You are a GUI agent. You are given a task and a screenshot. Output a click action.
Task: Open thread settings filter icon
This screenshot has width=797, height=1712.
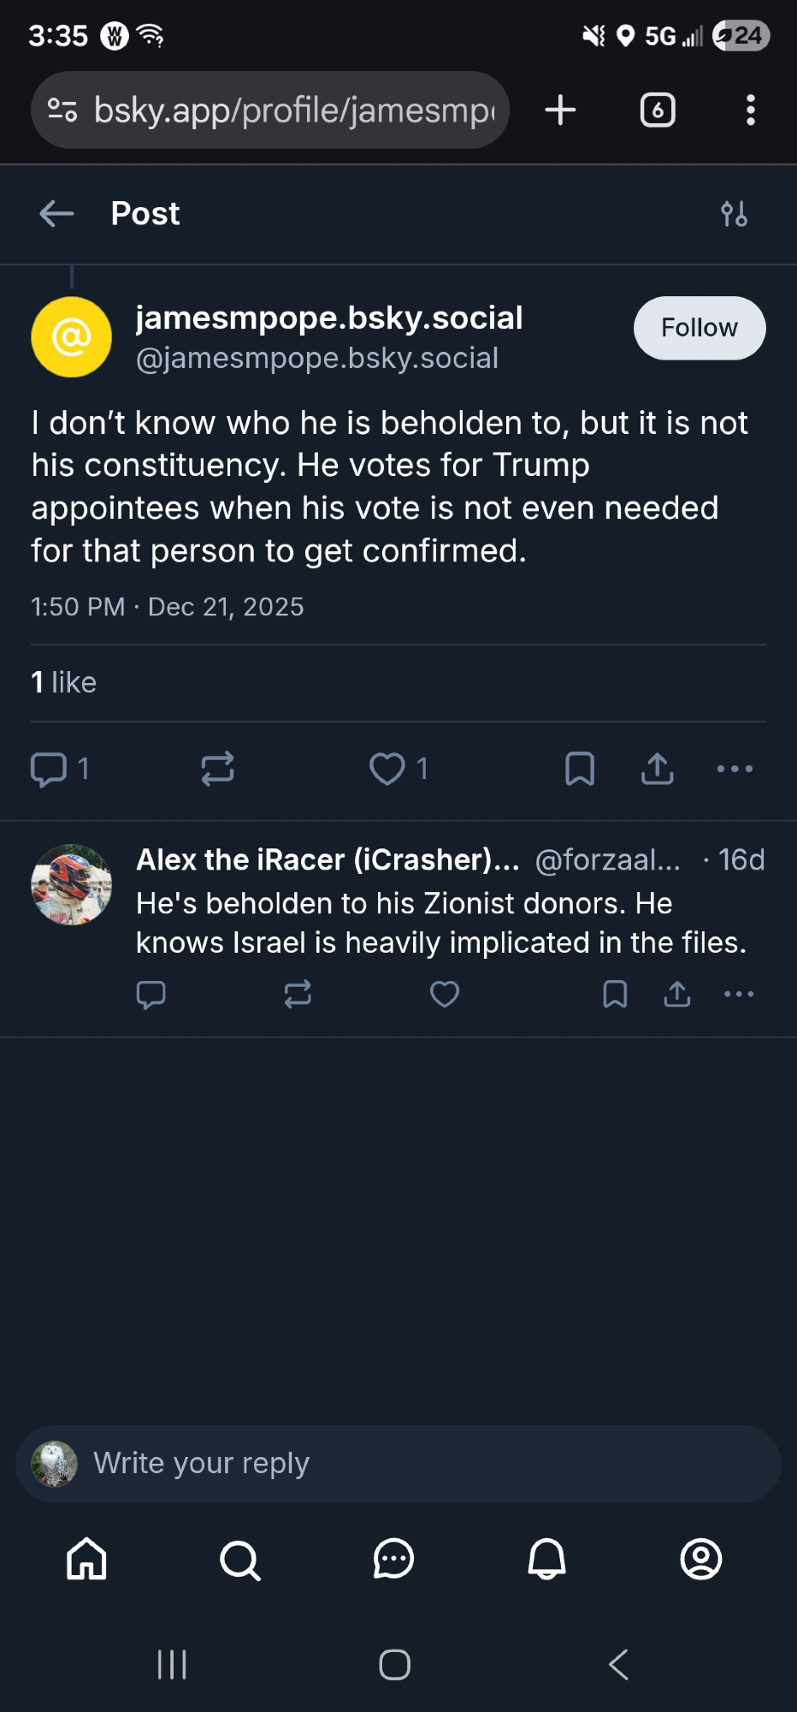click(734, 213)
